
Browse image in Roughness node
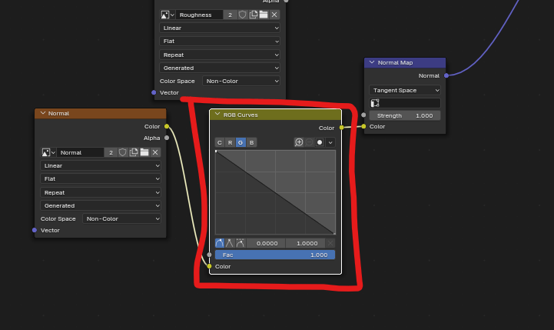[168, 15]
